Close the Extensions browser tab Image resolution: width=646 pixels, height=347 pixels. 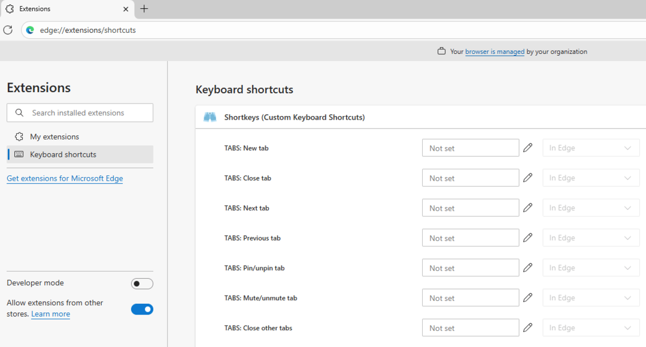[x=126, y=9]
